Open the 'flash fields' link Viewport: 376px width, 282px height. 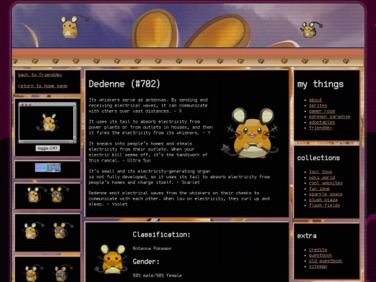pyautogui.click(x=324, y=205)
